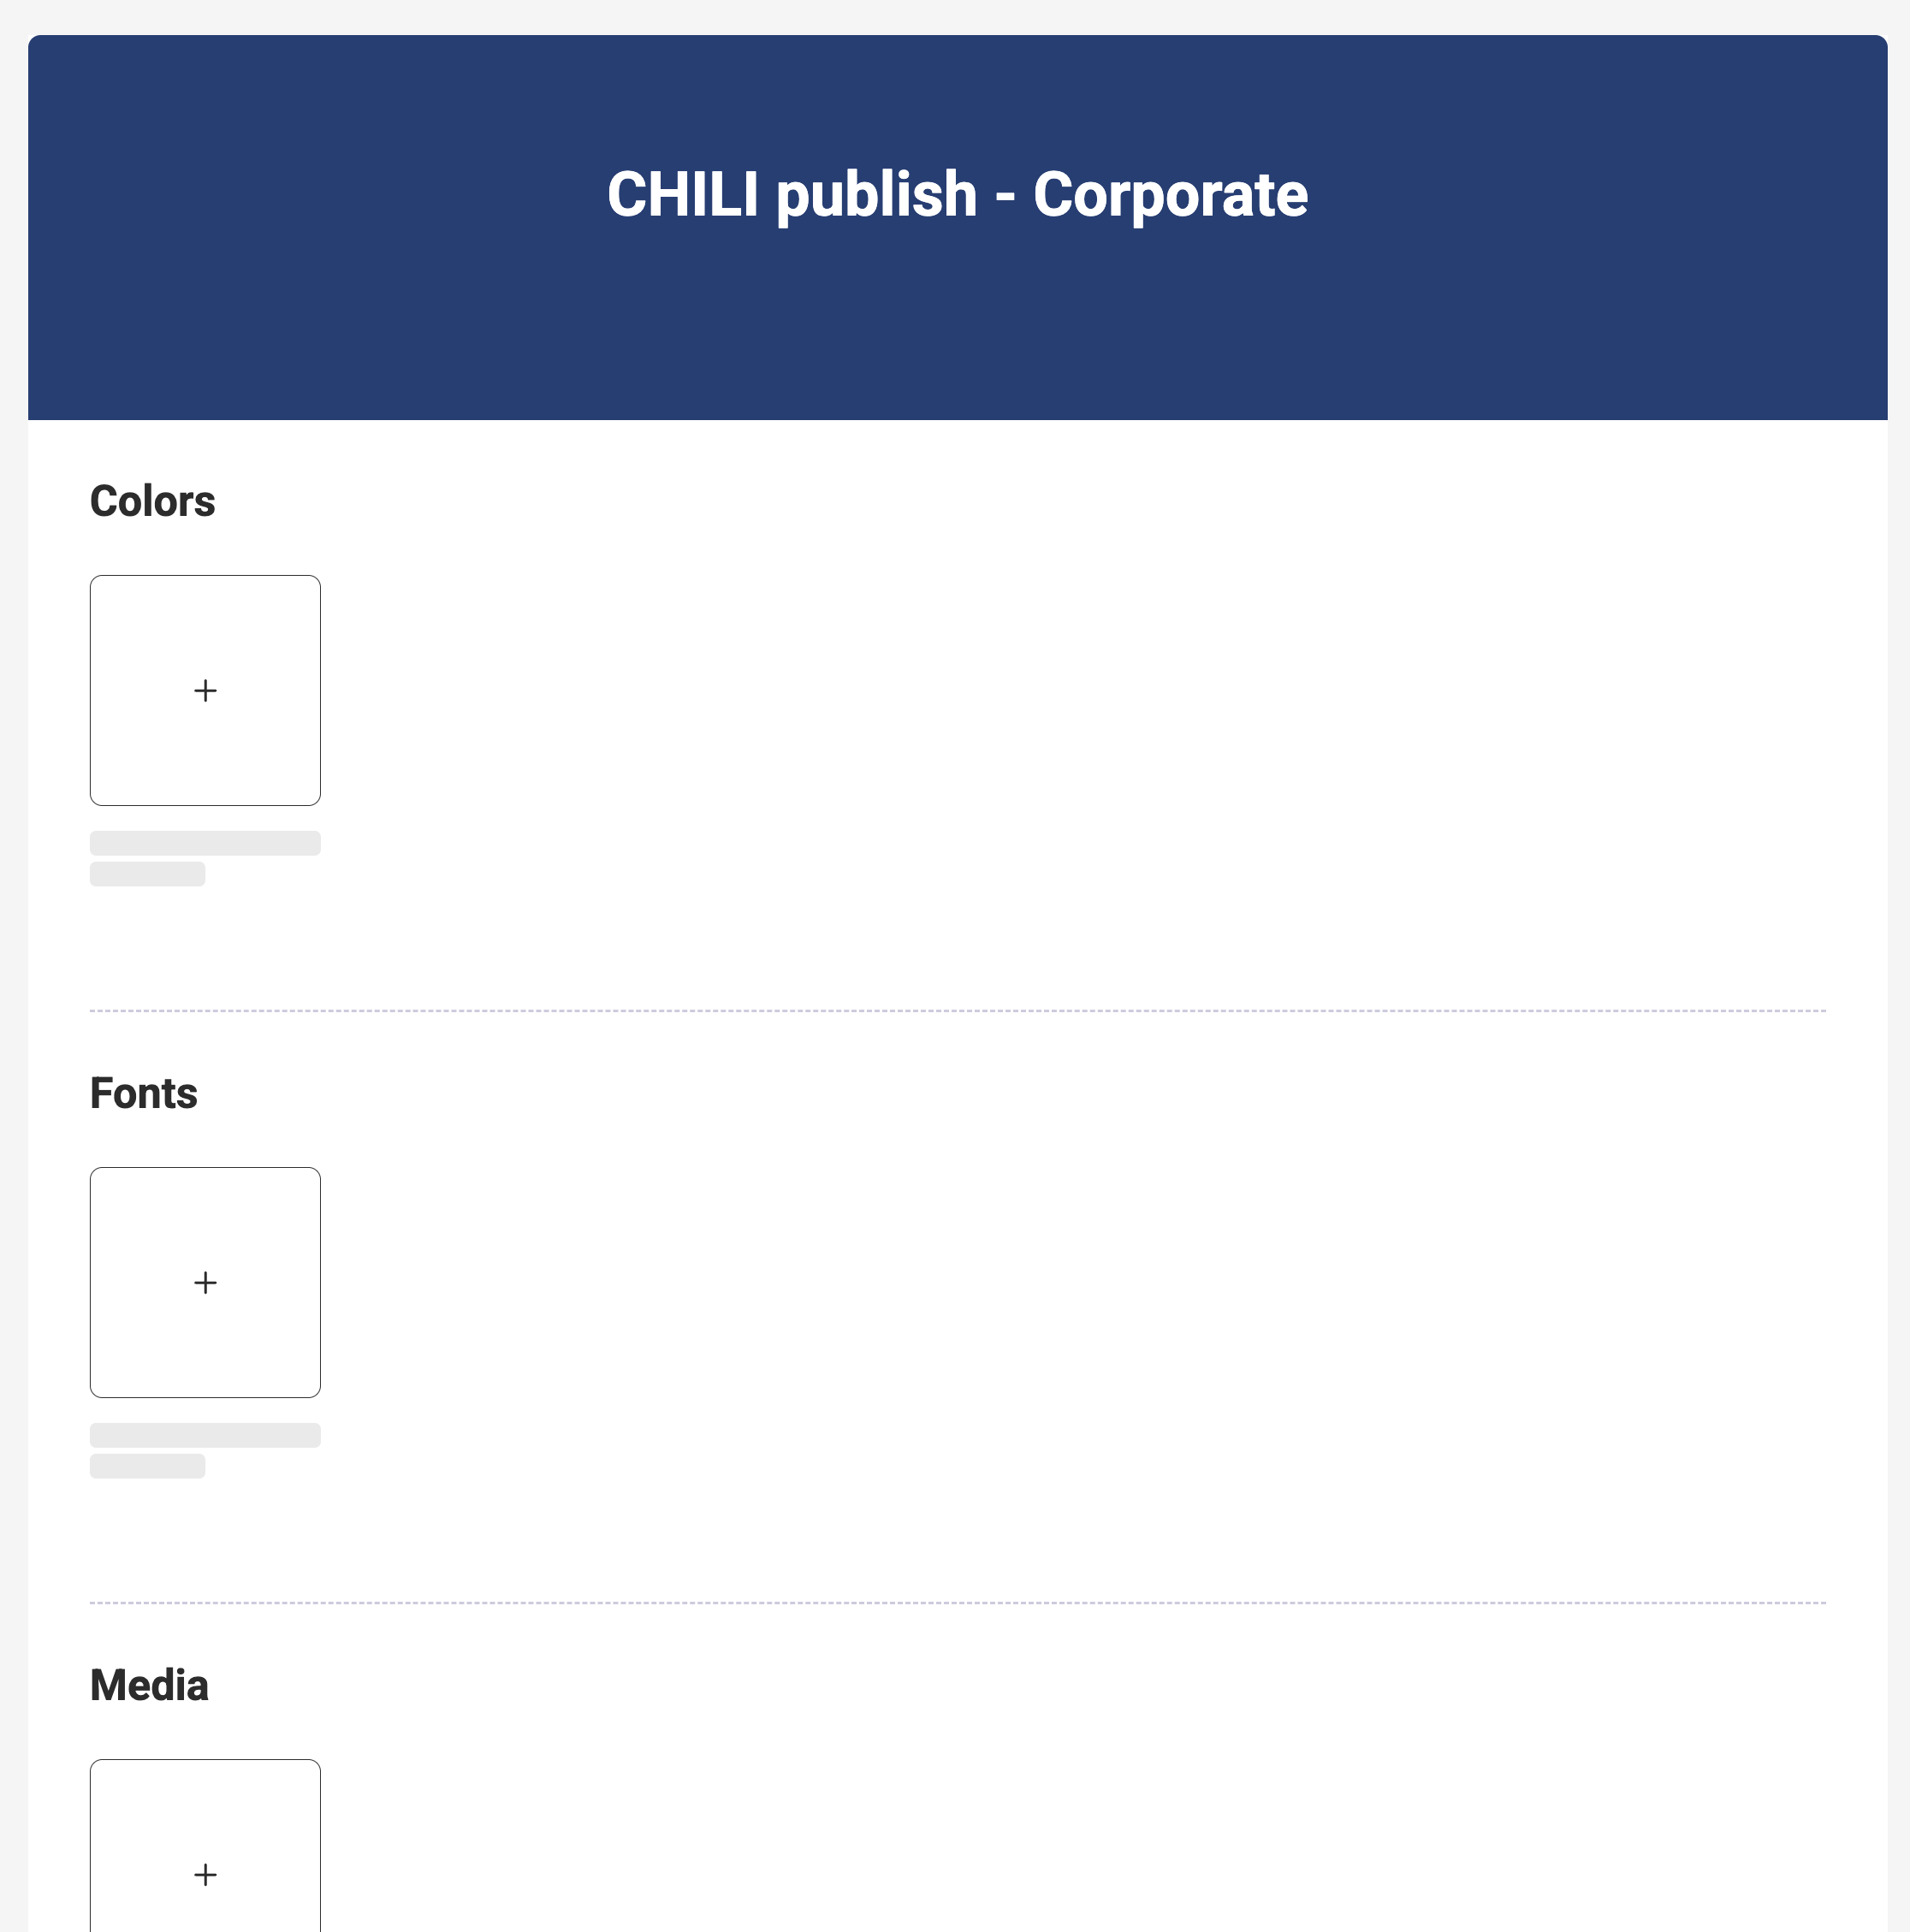Click the Colors section heading
1910x1932 pixels.
152,501
